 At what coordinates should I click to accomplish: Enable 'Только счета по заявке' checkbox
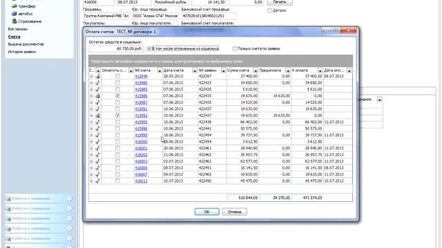(235, 49)
